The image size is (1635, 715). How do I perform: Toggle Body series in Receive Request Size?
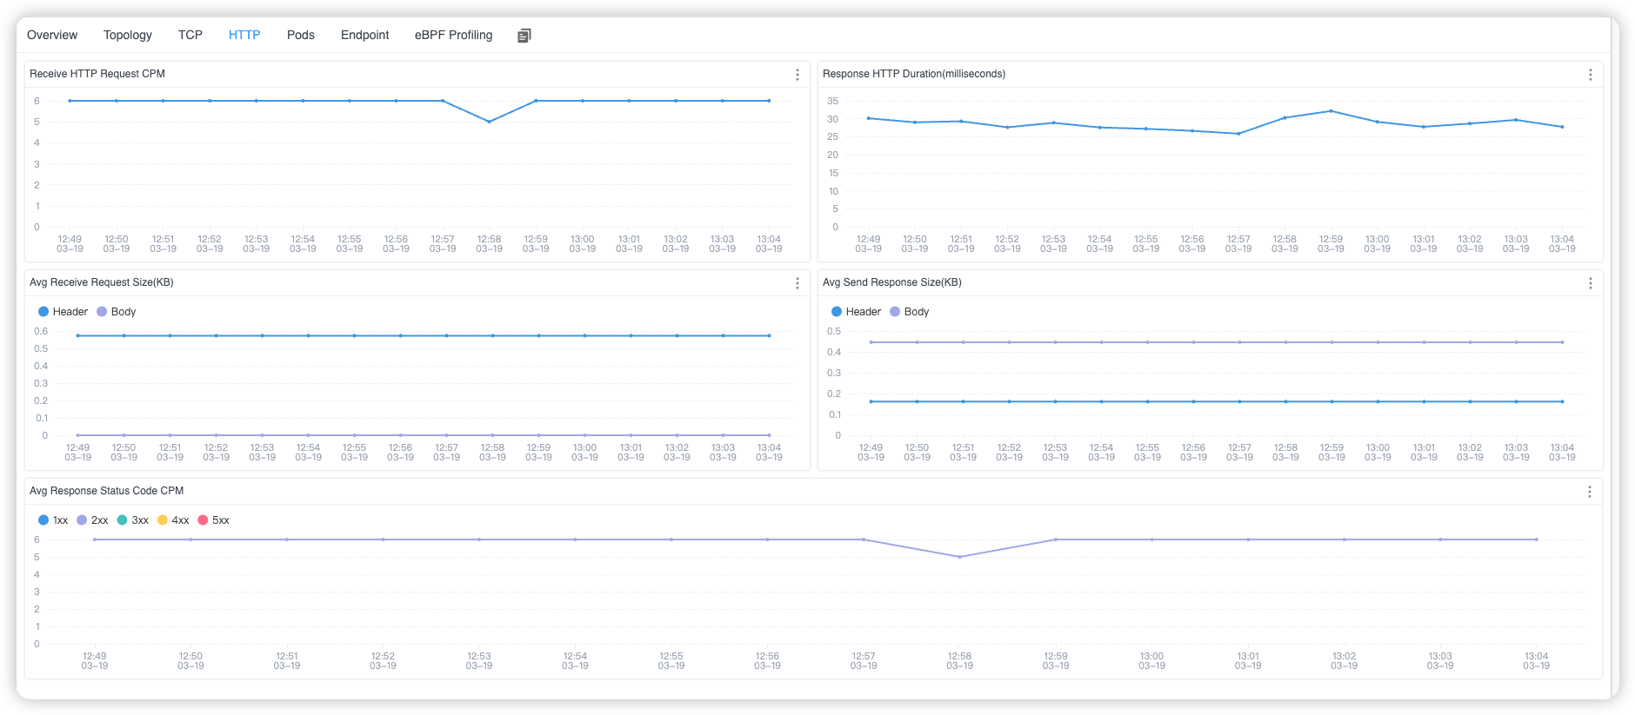(117, 312)
